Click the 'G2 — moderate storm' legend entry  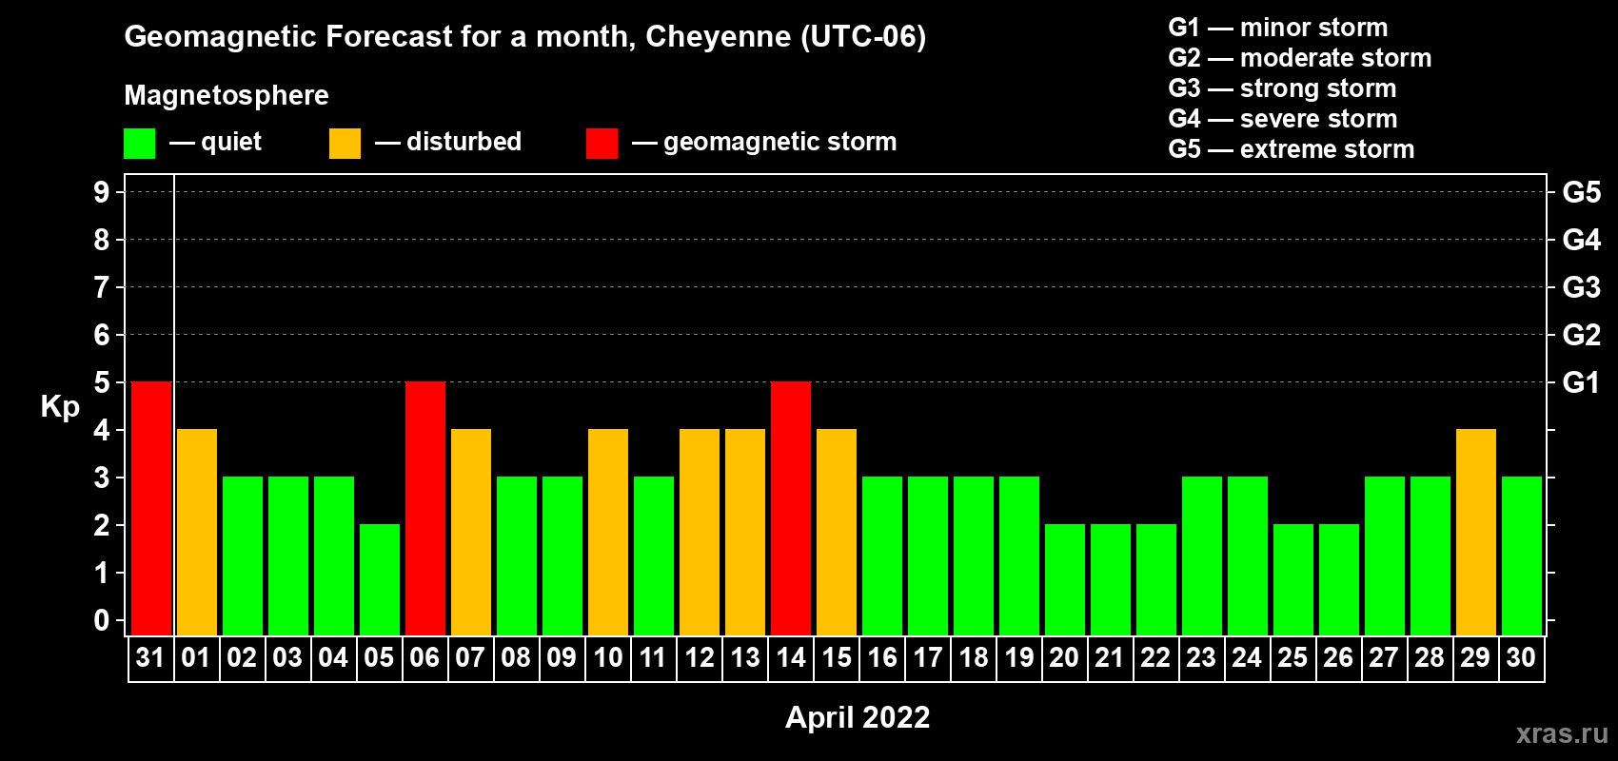pyautogui.click(x=1300, y=58)
